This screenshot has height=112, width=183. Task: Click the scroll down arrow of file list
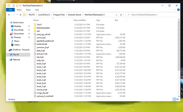pos(179,96)
